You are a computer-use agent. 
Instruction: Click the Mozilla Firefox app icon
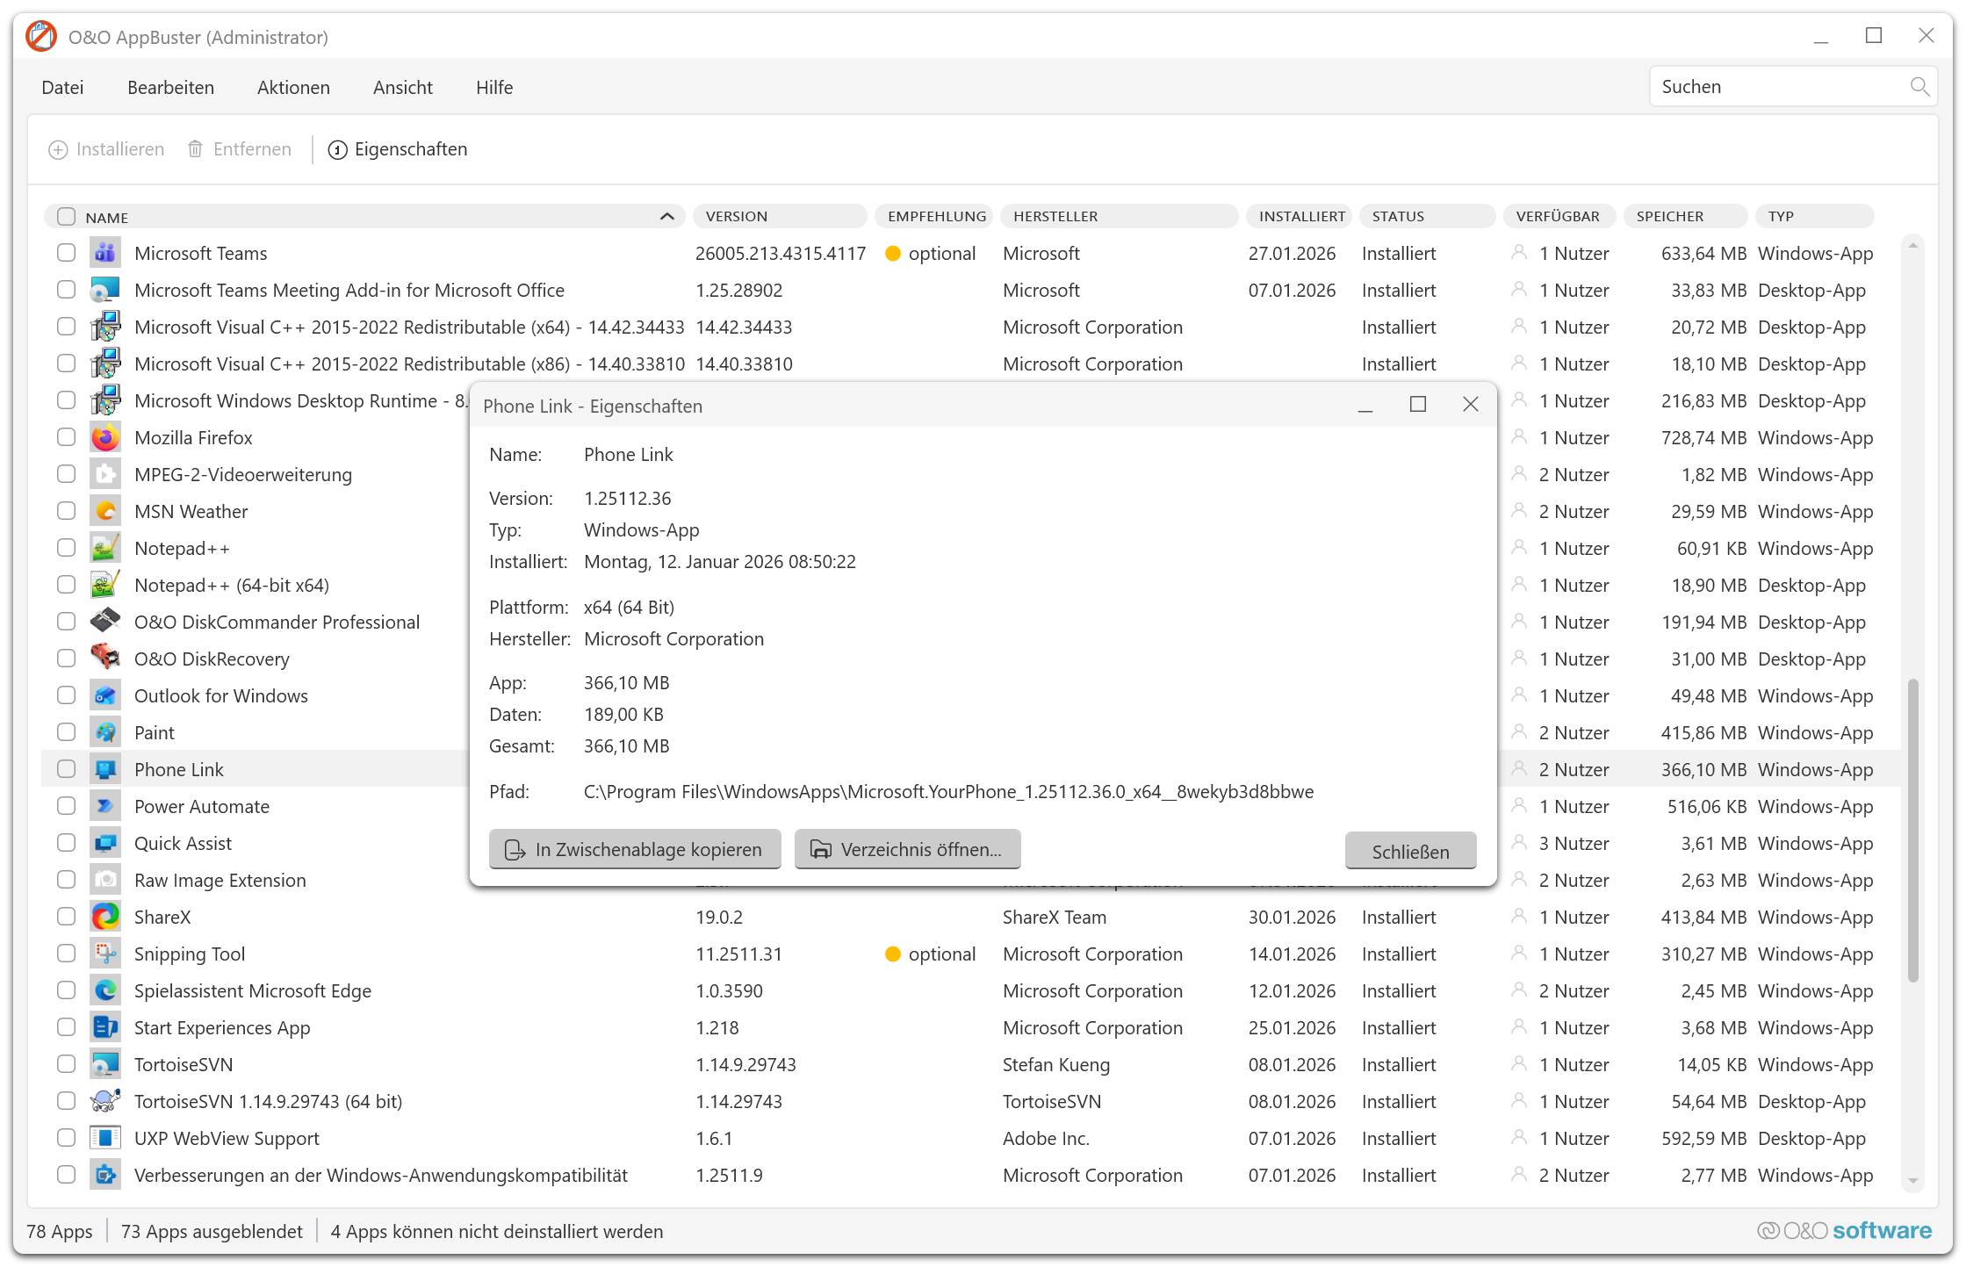pos(105,437)
